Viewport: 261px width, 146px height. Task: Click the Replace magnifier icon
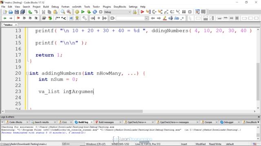point(69,12)
